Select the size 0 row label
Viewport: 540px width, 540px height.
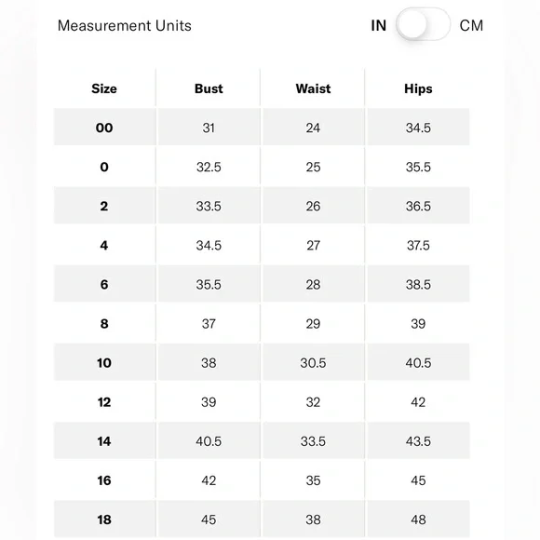(104, 167)
